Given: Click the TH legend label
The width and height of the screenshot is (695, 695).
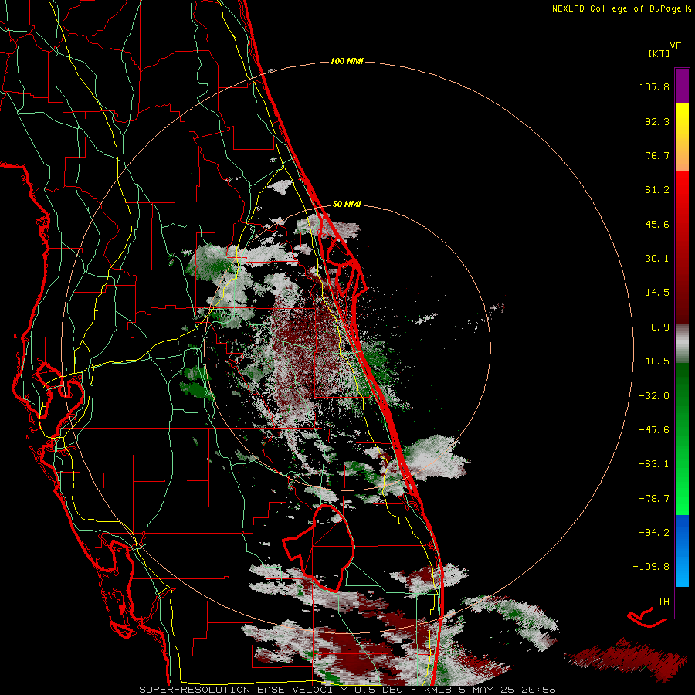Looking at the screenshot, I should click(x=663, y=602).
